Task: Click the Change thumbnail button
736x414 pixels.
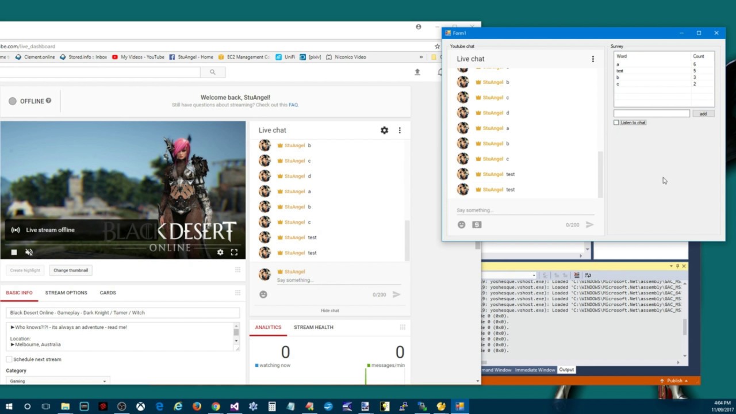Action: coord(71,270)
